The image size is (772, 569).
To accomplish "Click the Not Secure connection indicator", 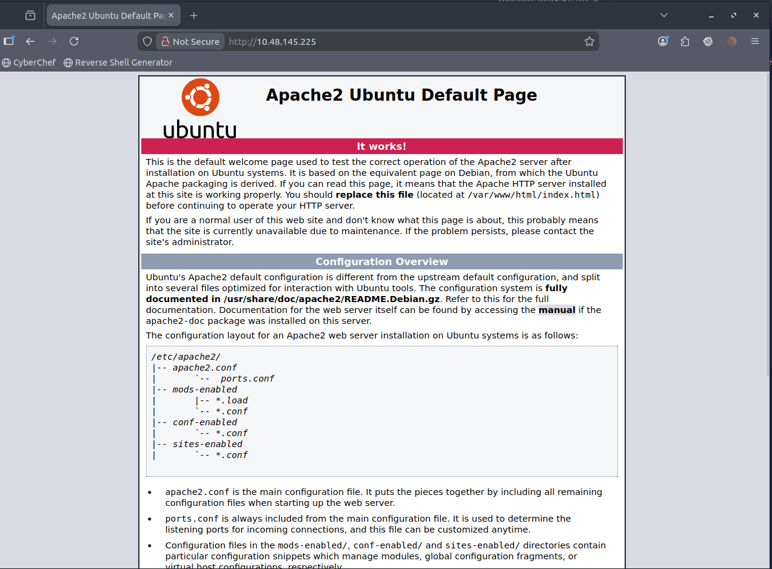I will 189,41.
